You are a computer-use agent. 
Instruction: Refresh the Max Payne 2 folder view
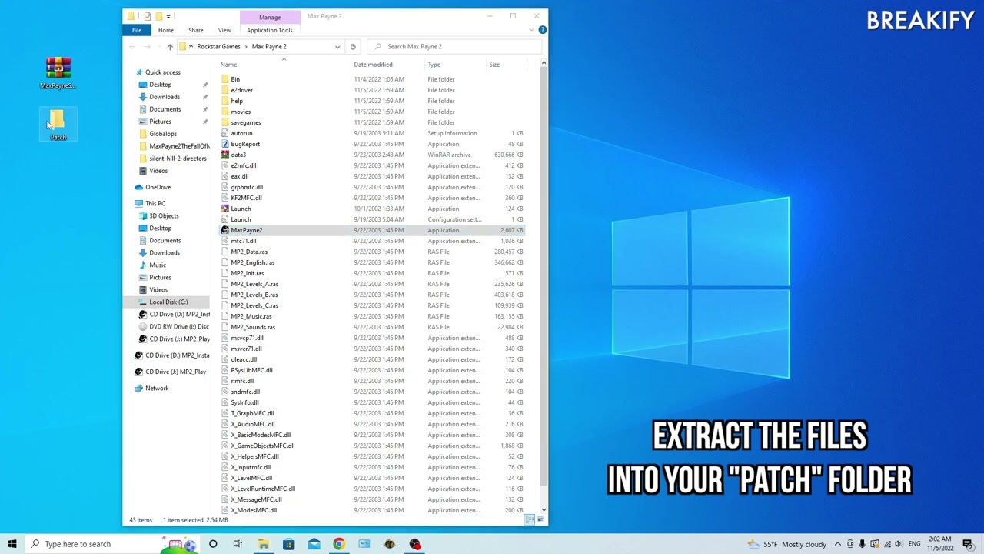[x=353, y=47]
